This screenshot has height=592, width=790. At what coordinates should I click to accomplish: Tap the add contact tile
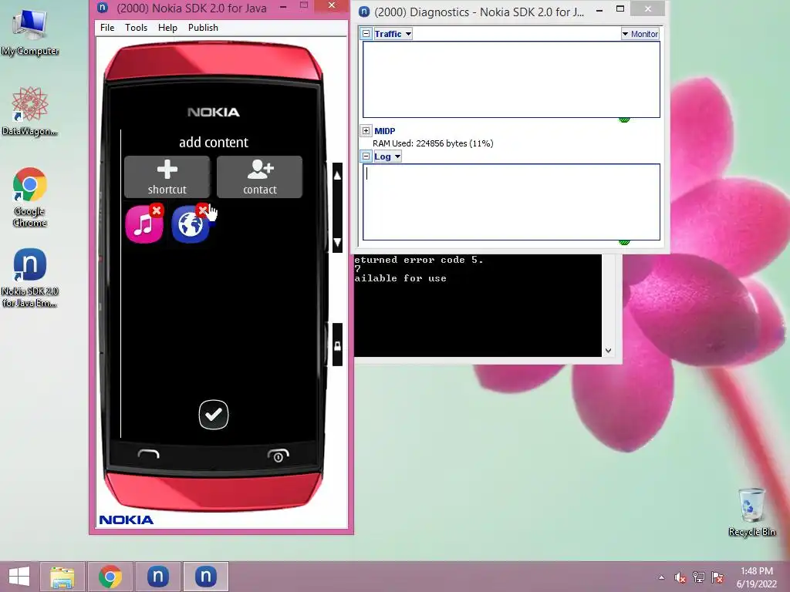tap(259, 177)
